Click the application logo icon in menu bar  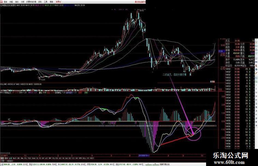click(1, 2)
